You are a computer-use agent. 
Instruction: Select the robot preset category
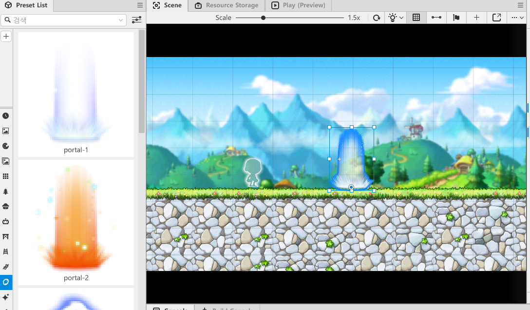(6, 222)
